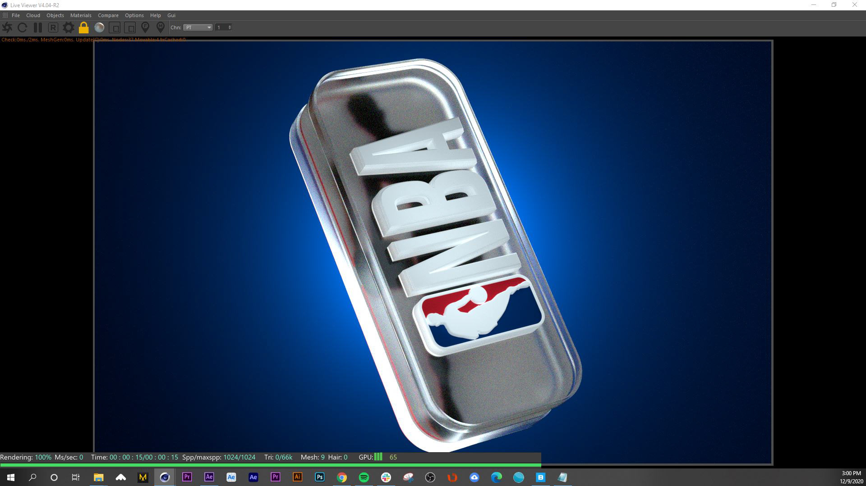Enable the second film region square icon
This screenshot has width=866, height=486.
[x=130, y=28]
